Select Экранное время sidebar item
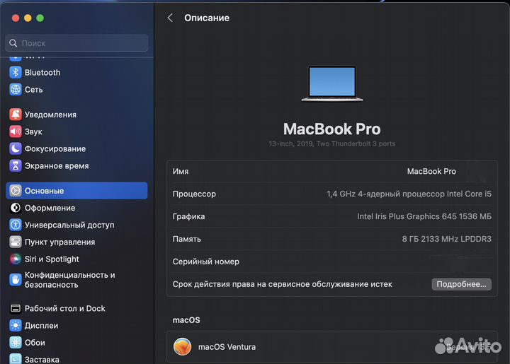 click(76, 166)
